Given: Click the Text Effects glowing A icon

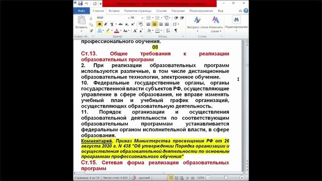Looking at the screenshot, I should coord(100,31).
